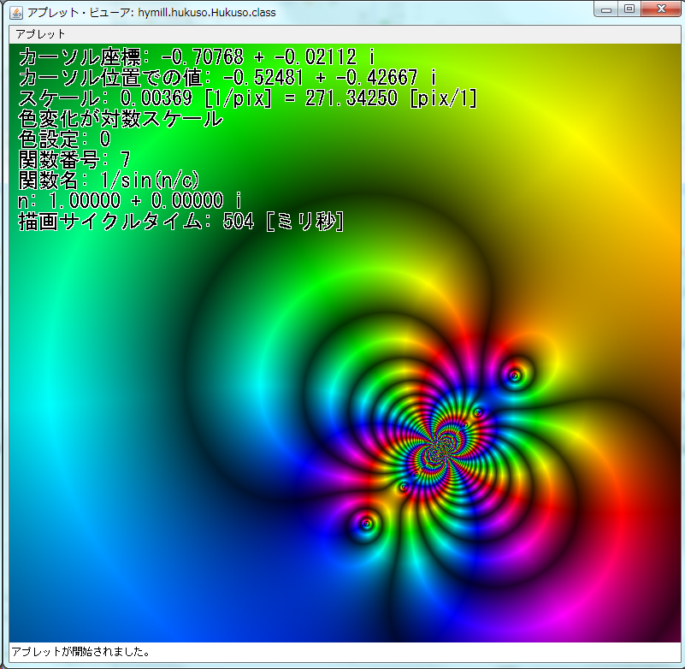The image size is (685, 669).
Task: Minimize the applet viewer window
Action: click(x=608, y=9)
